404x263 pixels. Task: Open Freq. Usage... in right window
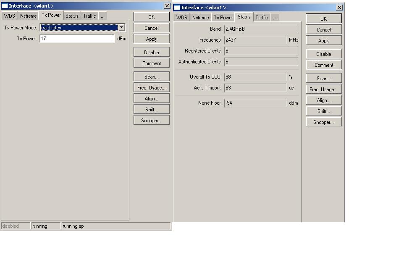[x=324, y=89]
